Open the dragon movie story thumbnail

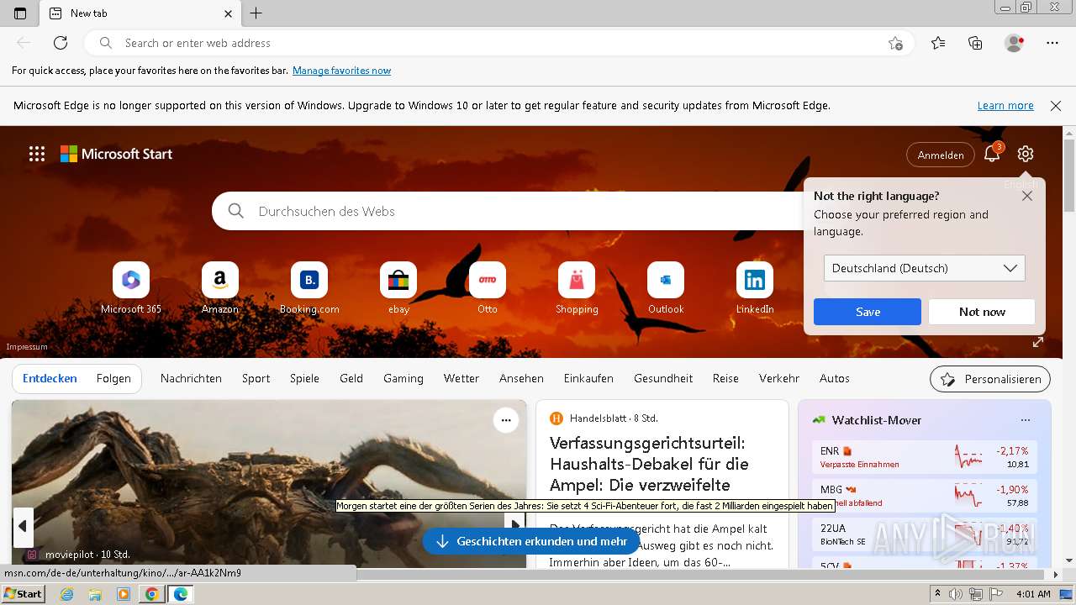(269, 483)
